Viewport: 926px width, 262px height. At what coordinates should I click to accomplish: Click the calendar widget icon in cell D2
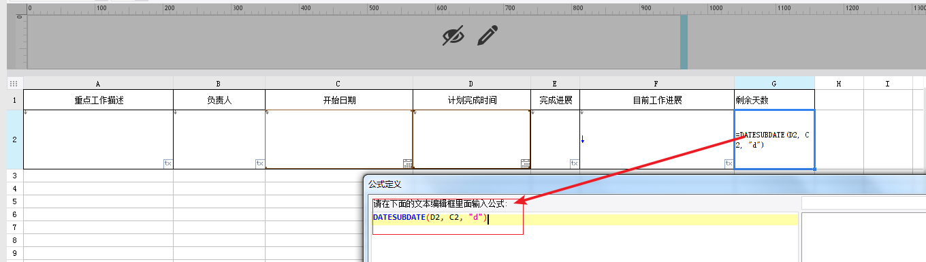pyautogui.click(x=526, y=163)
